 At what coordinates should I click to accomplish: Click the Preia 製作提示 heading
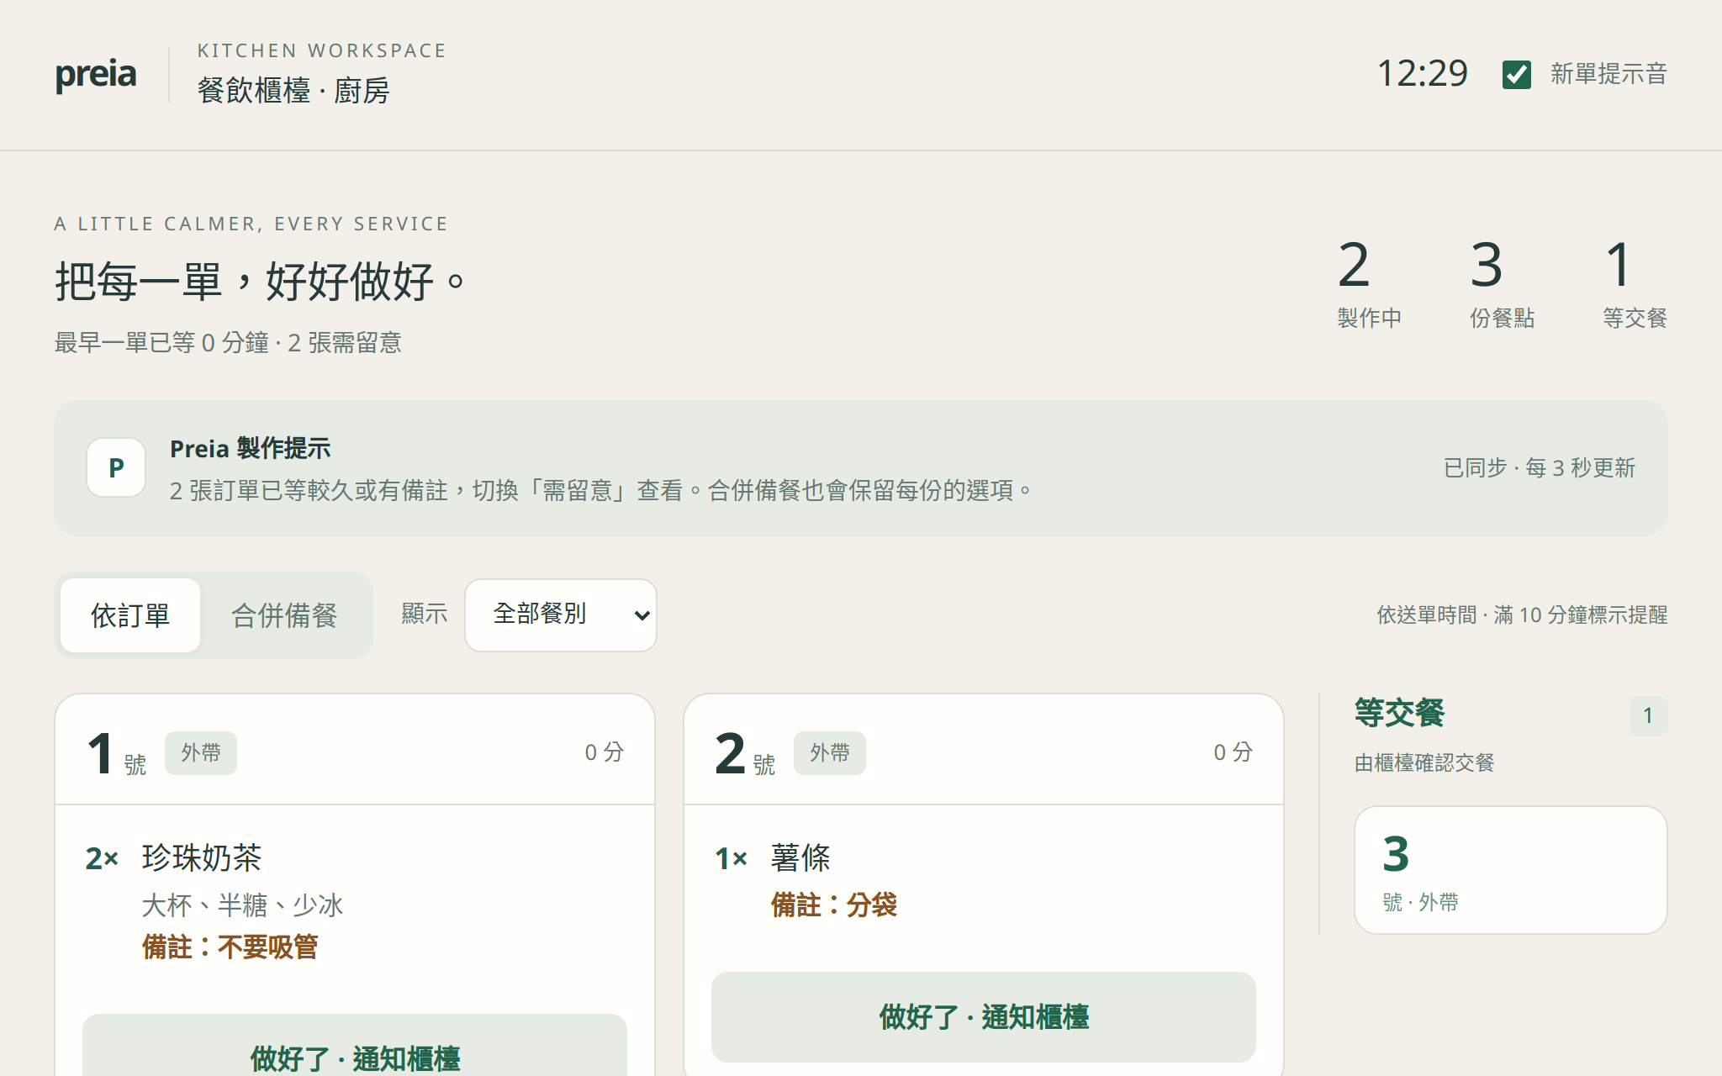pyautogui.click(x=251, y=449)
